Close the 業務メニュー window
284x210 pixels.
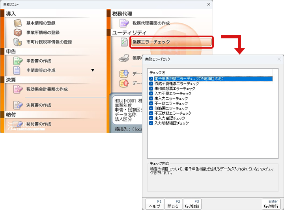tap(209, 4)
